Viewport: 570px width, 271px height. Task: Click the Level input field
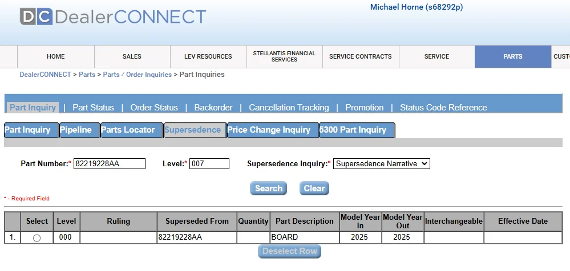coord(209,163)
